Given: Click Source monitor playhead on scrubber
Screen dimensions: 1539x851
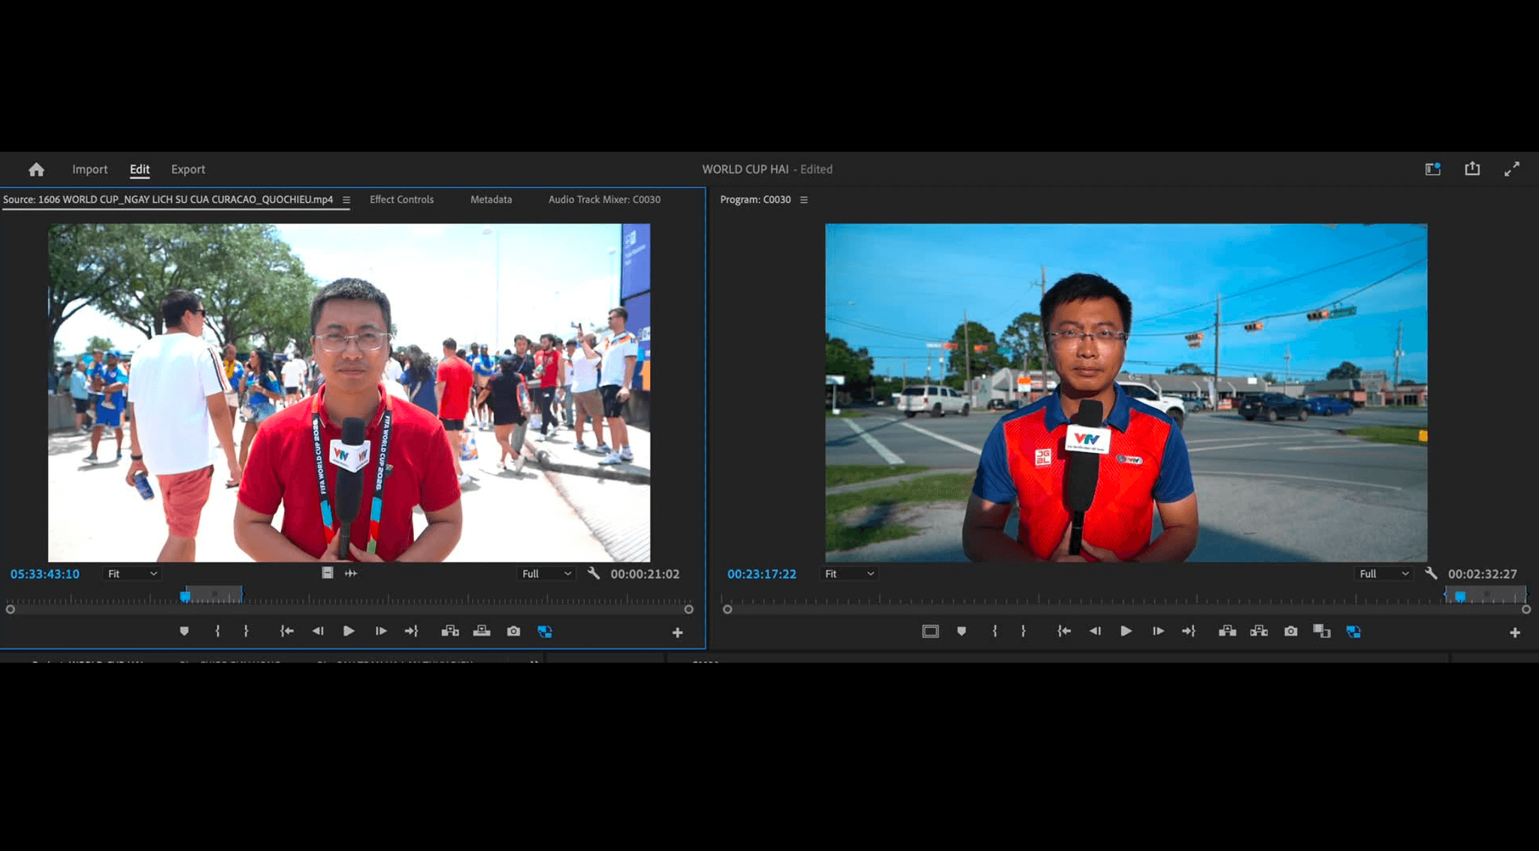Looking at the screenshot, I should click(185, 596).
